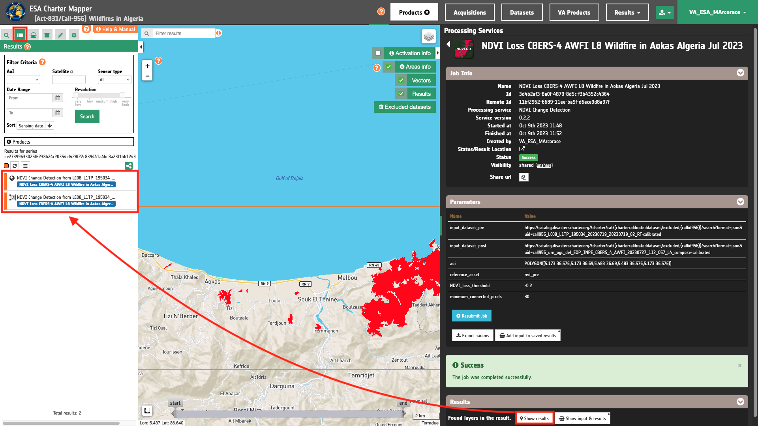This screenshot has height=426, width=758.
Task: Click the unshare link
Action: click(544, 165)
